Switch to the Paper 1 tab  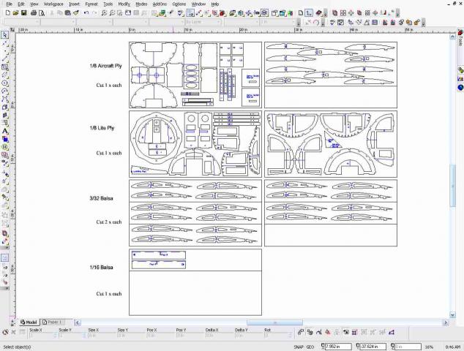pos(53,322)
